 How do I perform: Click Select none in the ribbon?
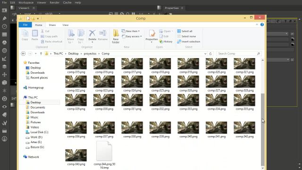187,36
